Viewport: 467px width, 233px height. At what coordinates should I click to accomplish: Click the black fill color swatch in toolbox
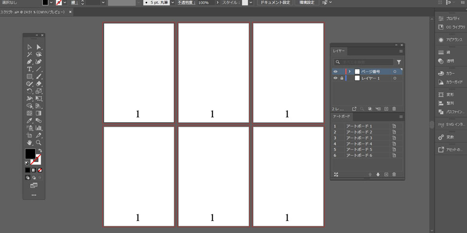(x=30, y=154)
